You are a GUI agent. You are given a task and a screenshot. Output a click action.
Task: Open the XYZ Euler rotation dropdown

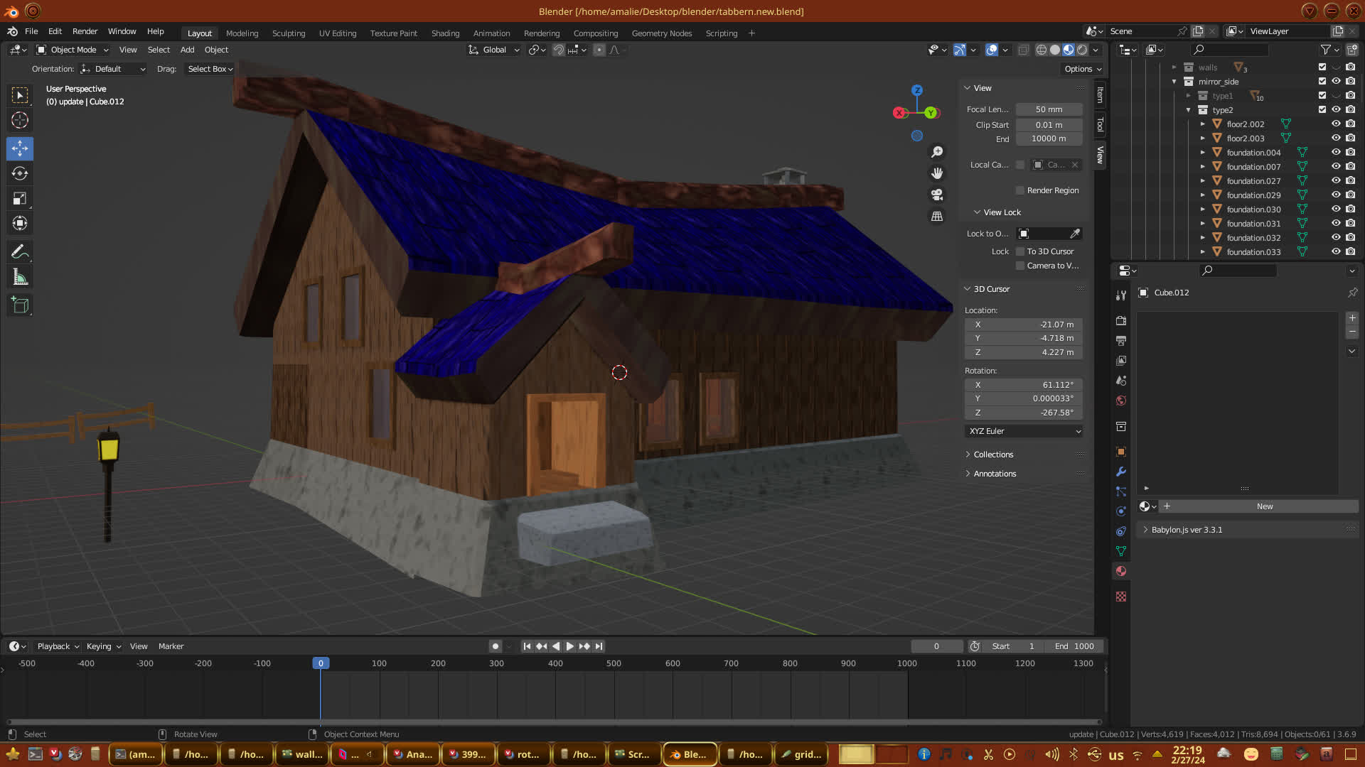[x=1024, y=431]
